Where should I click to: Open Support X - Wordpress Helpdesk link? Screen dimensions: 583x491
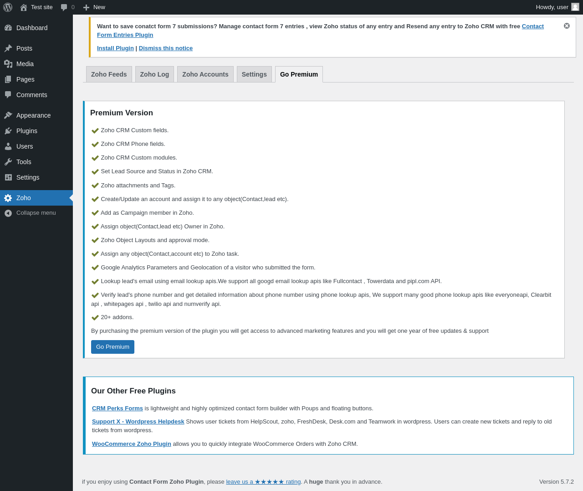138,422
